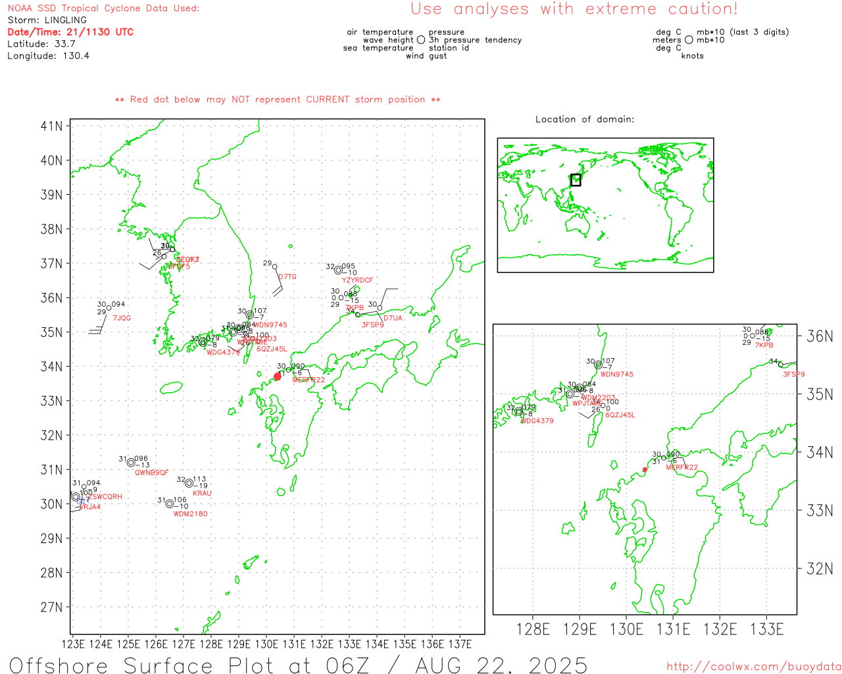842x674 pixels.
Task: Click 7KPB label on the inset map
Action: [x=764, y=346]
